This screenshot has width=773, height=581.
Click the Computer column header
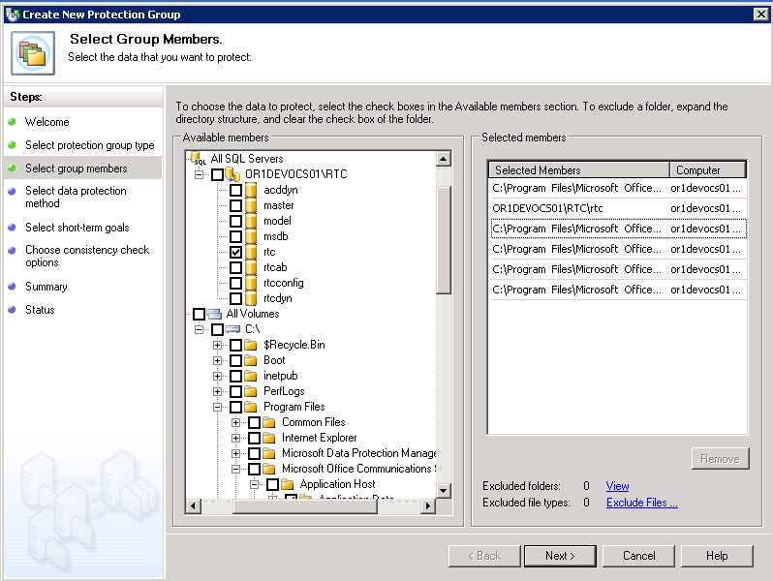tap(707, 170)
